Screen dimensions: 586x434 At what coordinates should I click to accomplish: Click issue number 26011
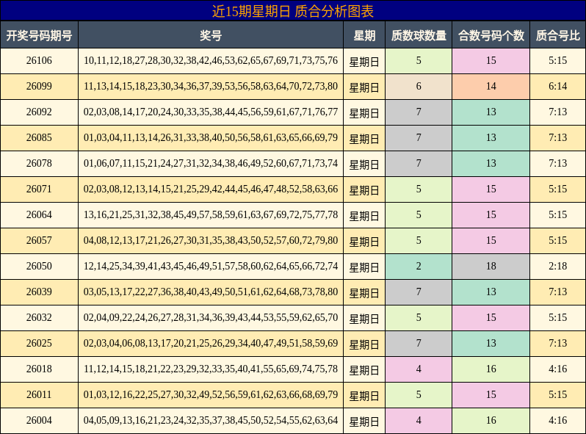pyautogui.click(x=39, y=395)
